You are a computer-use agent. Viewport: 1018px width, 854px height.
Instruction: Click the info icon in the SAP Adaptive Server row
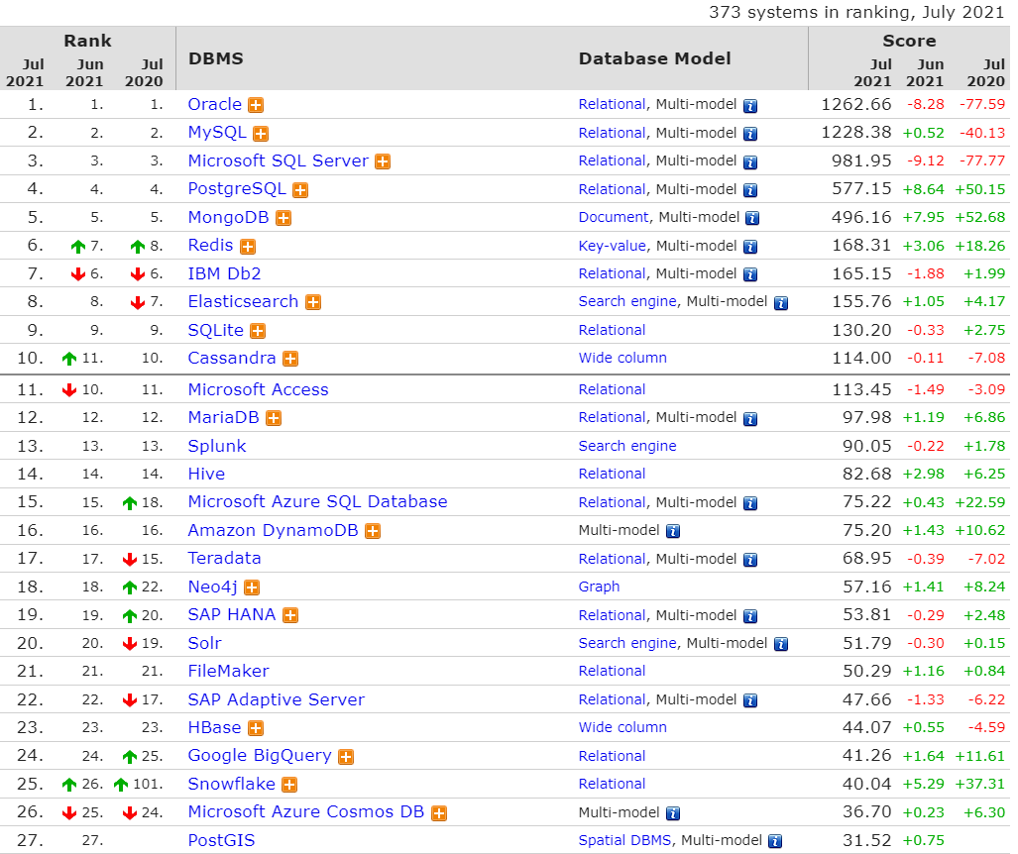750,700
